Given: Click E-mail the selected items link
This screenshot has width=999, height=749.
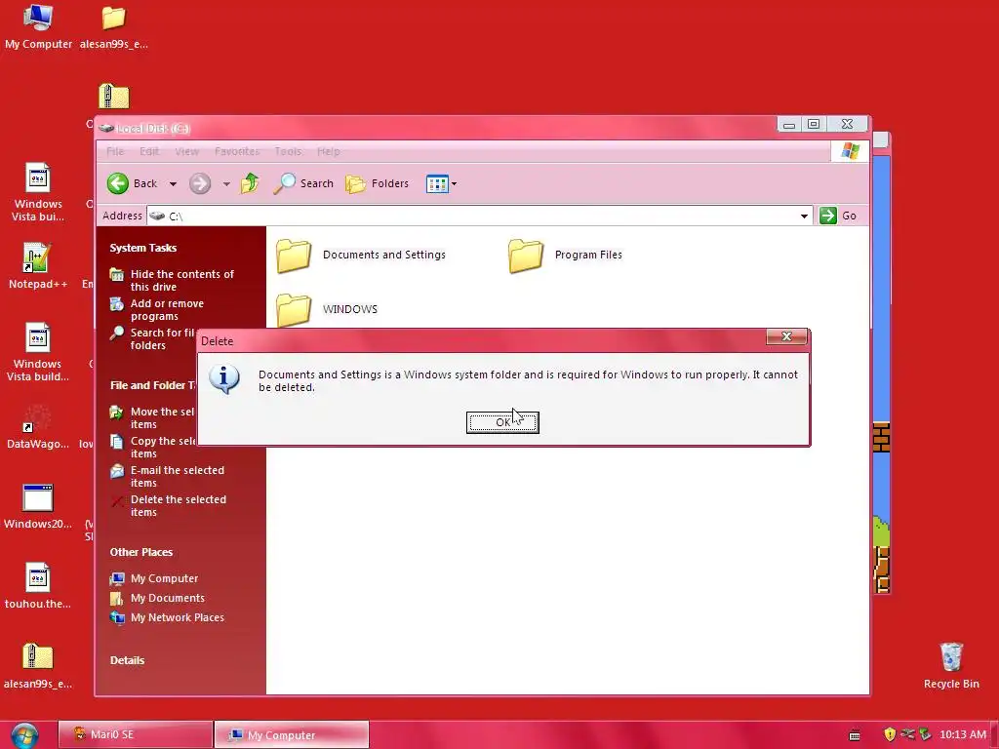Looking at the screenshot, I should (x=178, y=476).
